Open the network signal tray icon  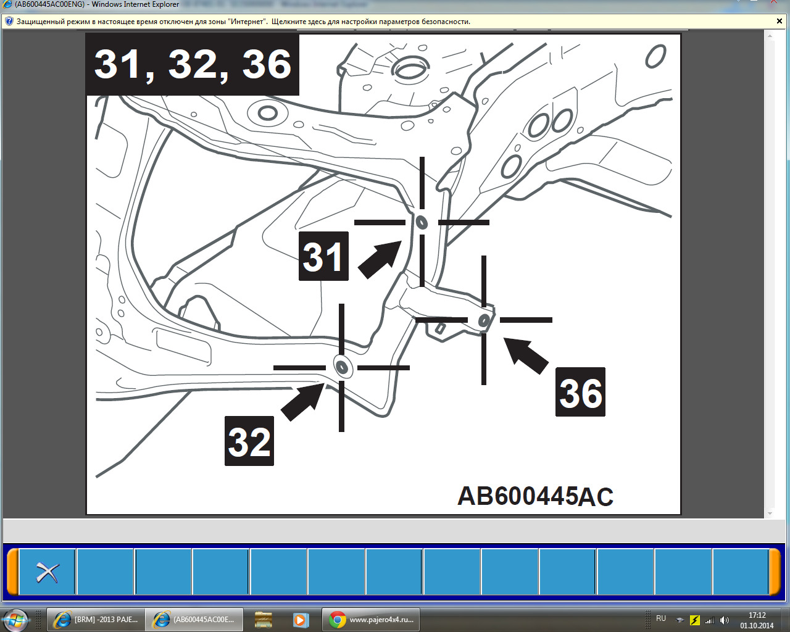pos(710,620)
